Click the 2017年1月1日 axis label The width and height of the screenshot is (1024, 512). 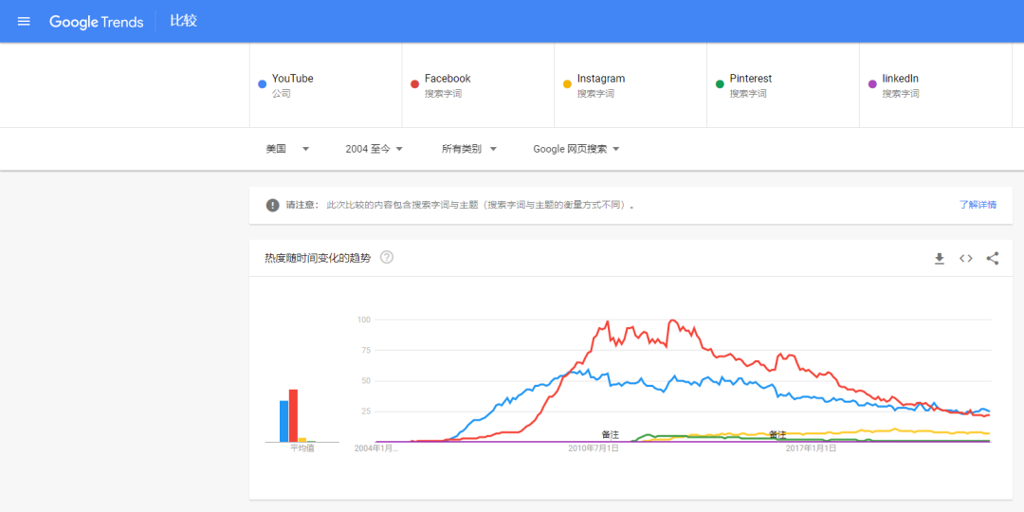point(811,448)
